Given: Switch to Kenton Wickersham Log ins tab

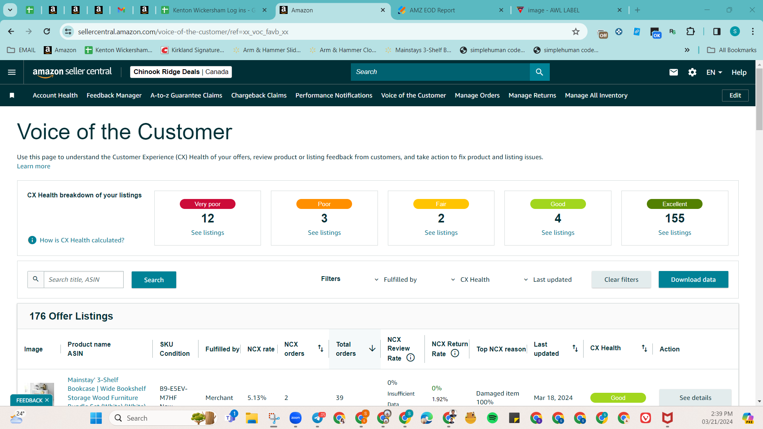Looking at the screenshot, I should click(x=214, y=10).
